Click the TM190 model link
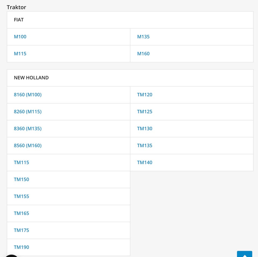The width and height of the screenshot is (258, 257). (x=21, y=247)
